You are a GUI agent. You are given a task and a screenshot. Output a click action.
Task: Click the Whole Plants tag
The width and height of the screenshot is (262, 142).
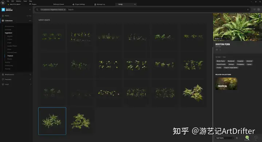(x=221, y=61)
